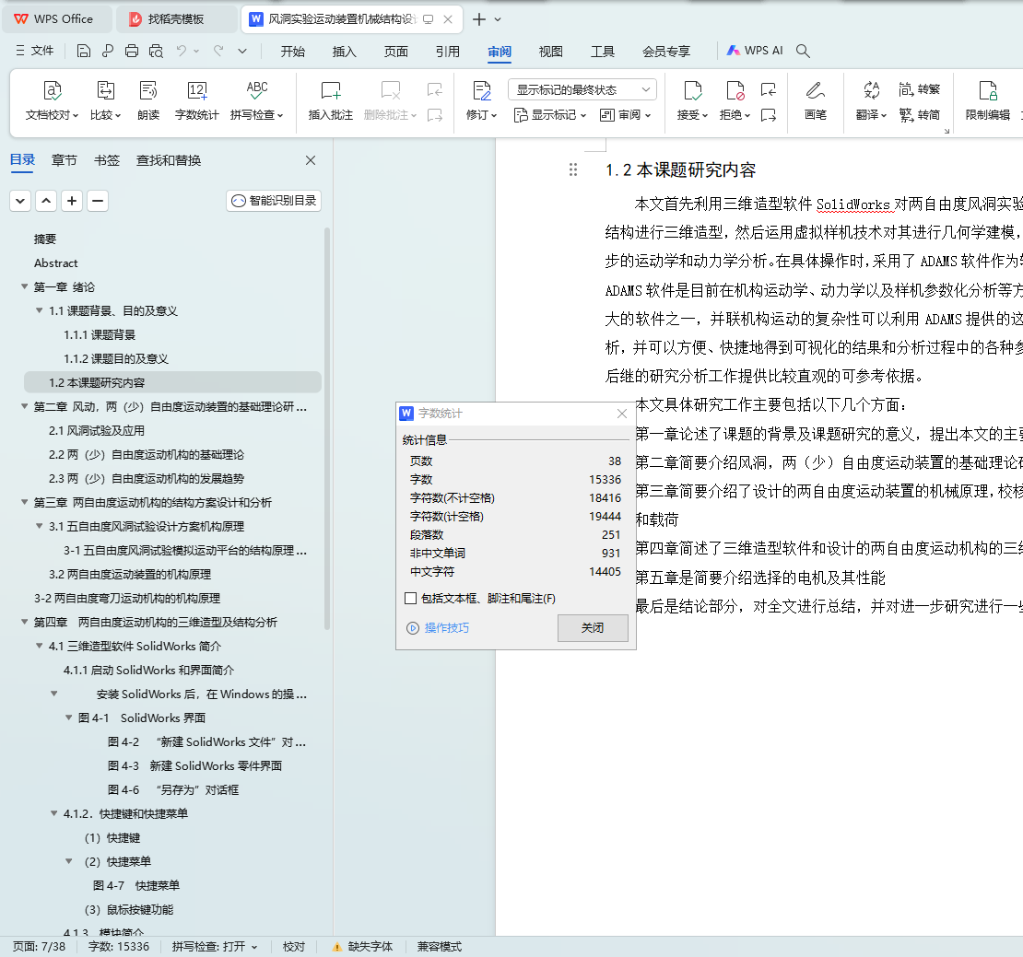
Task: Switch to 章节 navigation tab
Action: [x=64, y=160]
